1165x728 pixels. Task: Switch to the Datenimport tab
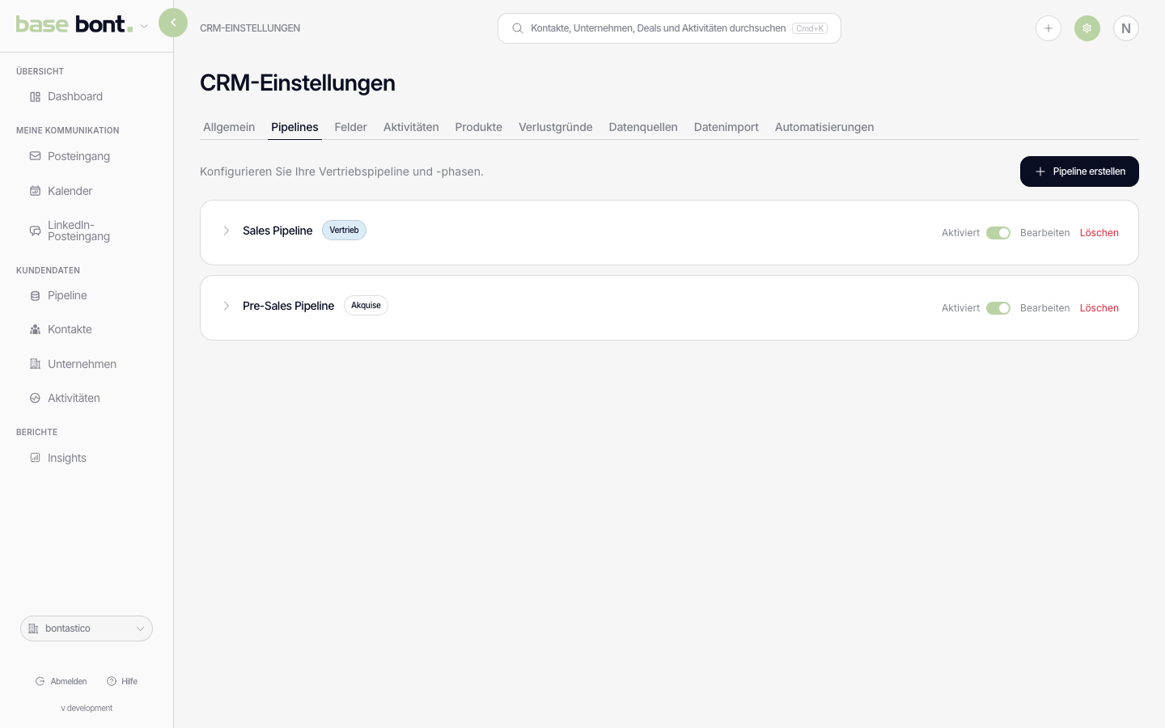pos(727,127)
